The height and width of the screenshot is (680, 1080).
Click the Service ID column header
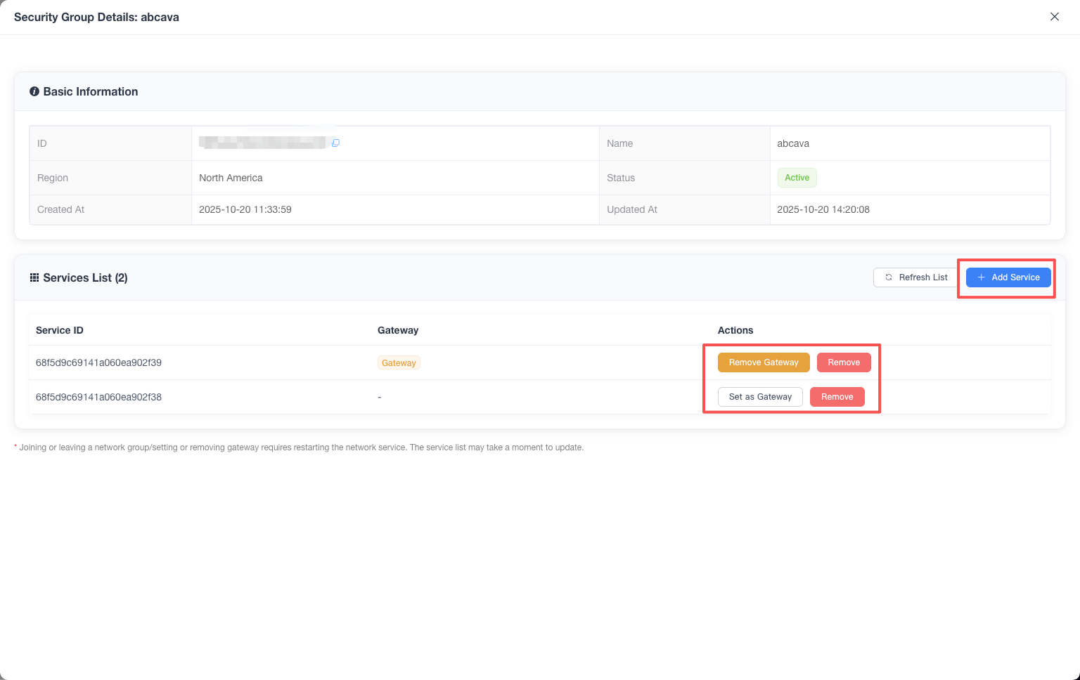click(60, 330)
